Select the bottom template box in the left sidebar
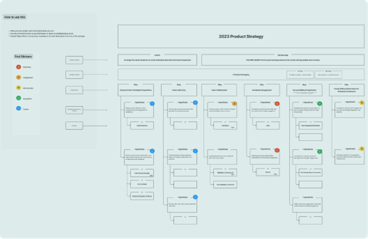Image resolution: width=368 pixels, height=239 pixels. 74,125
